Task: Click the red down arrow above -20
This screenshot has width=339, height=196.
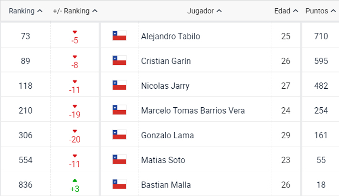Action: pos(75,131)
